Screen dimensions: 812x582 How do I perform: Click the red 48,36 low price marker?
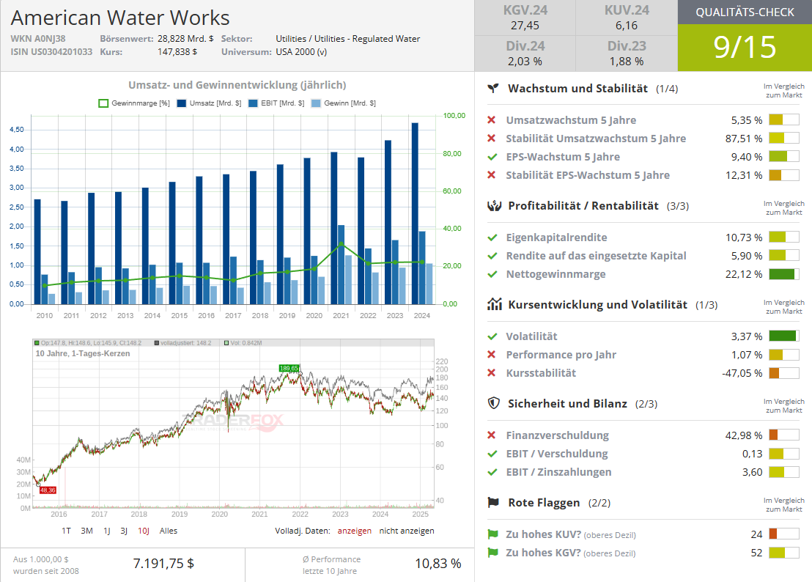[48, 490]
